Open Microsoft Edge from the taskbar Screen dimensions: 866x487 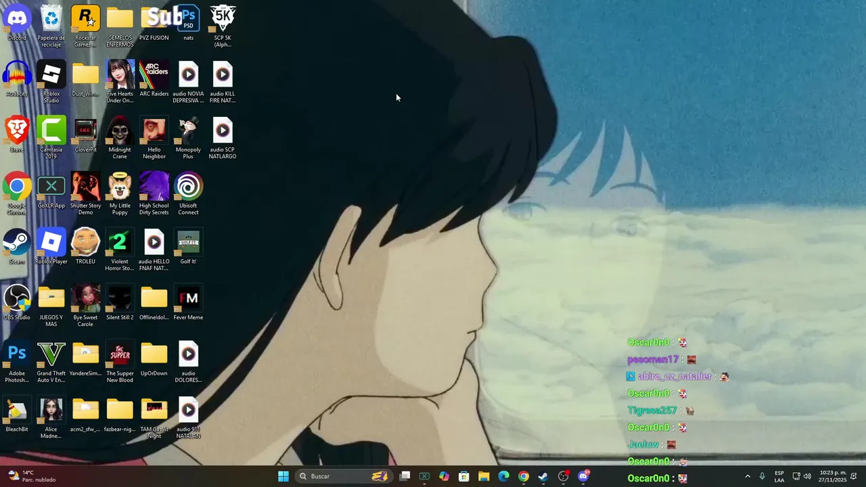[x=503, y=476]
